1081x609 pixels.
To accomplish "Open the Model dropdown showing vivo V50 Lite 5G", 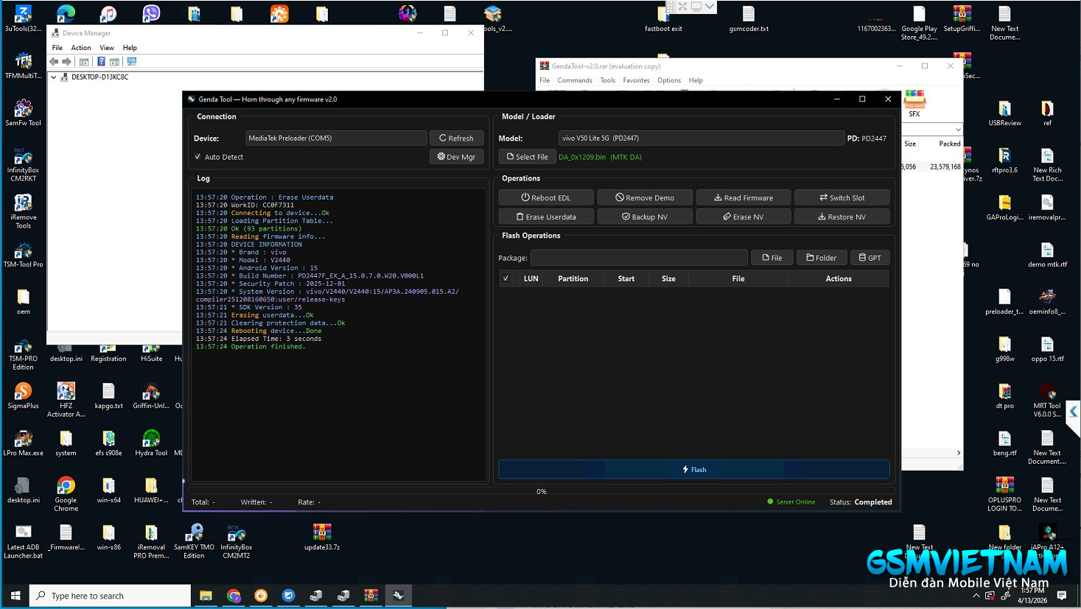I will [700, 138].
